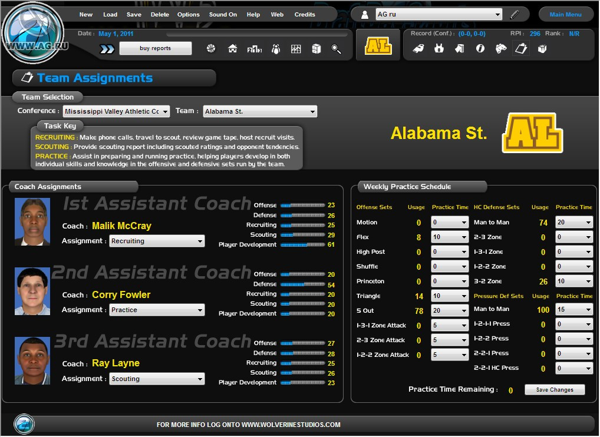Open Pressure Man to Man practice time dropdown
This screenshot has width=600, height=437.
[574, 309]
